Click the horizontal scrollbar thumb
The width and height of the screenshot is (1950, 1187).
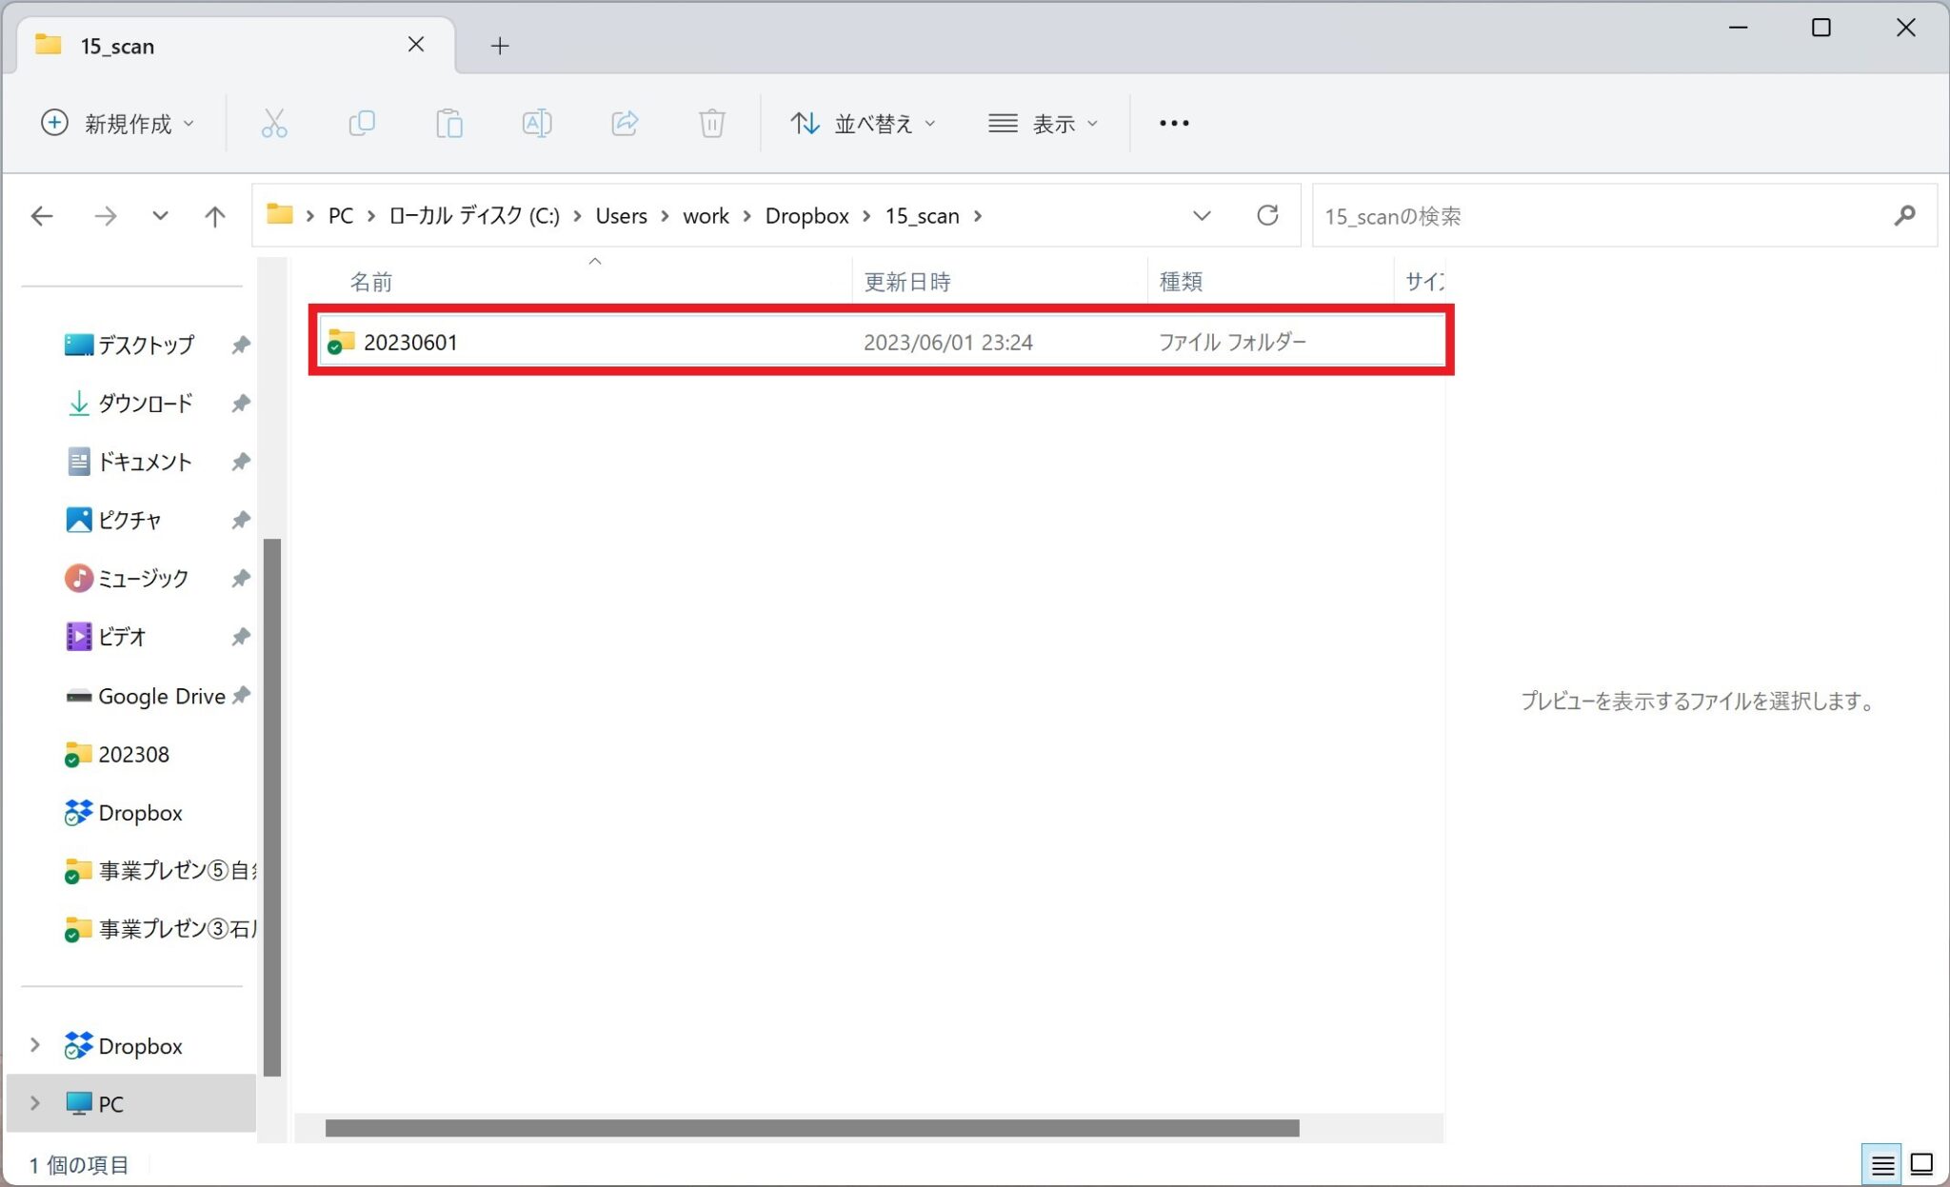(x=811, y=1128)
